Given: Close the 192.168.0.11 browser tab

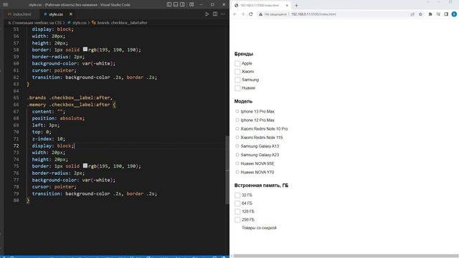Looking at the screenshot, I should point(287,5).
